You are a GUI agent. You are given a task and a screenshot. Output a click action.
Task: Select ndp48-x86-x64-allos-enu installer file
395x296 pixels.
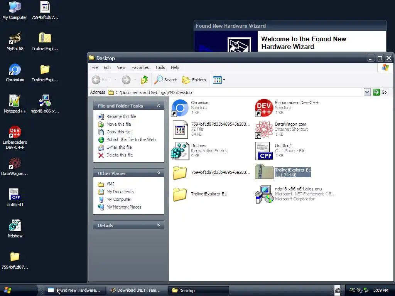[x=295, y=194]
